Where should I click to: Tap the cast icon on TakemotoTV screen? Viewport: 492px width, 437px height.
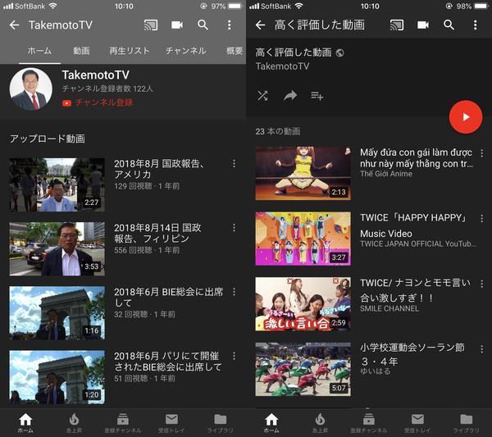point(151,25)
